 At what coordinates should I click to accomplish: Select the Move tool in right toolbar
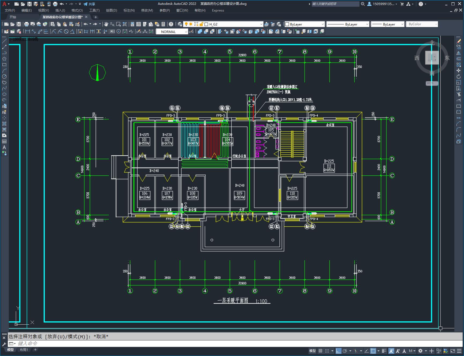[459, 71]
